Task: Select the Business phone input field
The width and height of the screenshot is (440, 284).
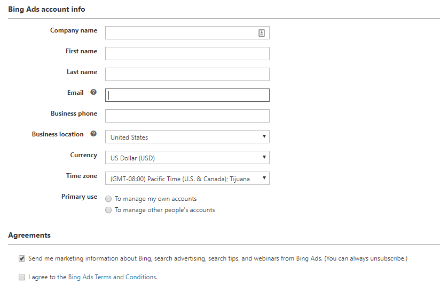Action: tap(187, 116)
